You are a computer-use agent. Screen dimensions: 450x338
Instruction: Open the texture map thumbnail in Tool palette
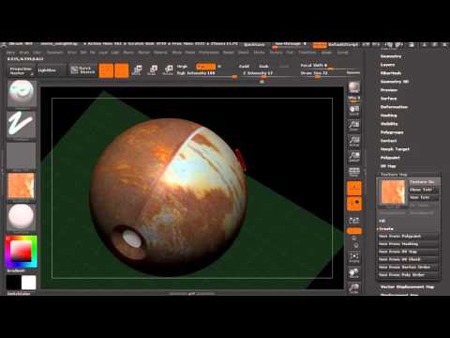393,192
